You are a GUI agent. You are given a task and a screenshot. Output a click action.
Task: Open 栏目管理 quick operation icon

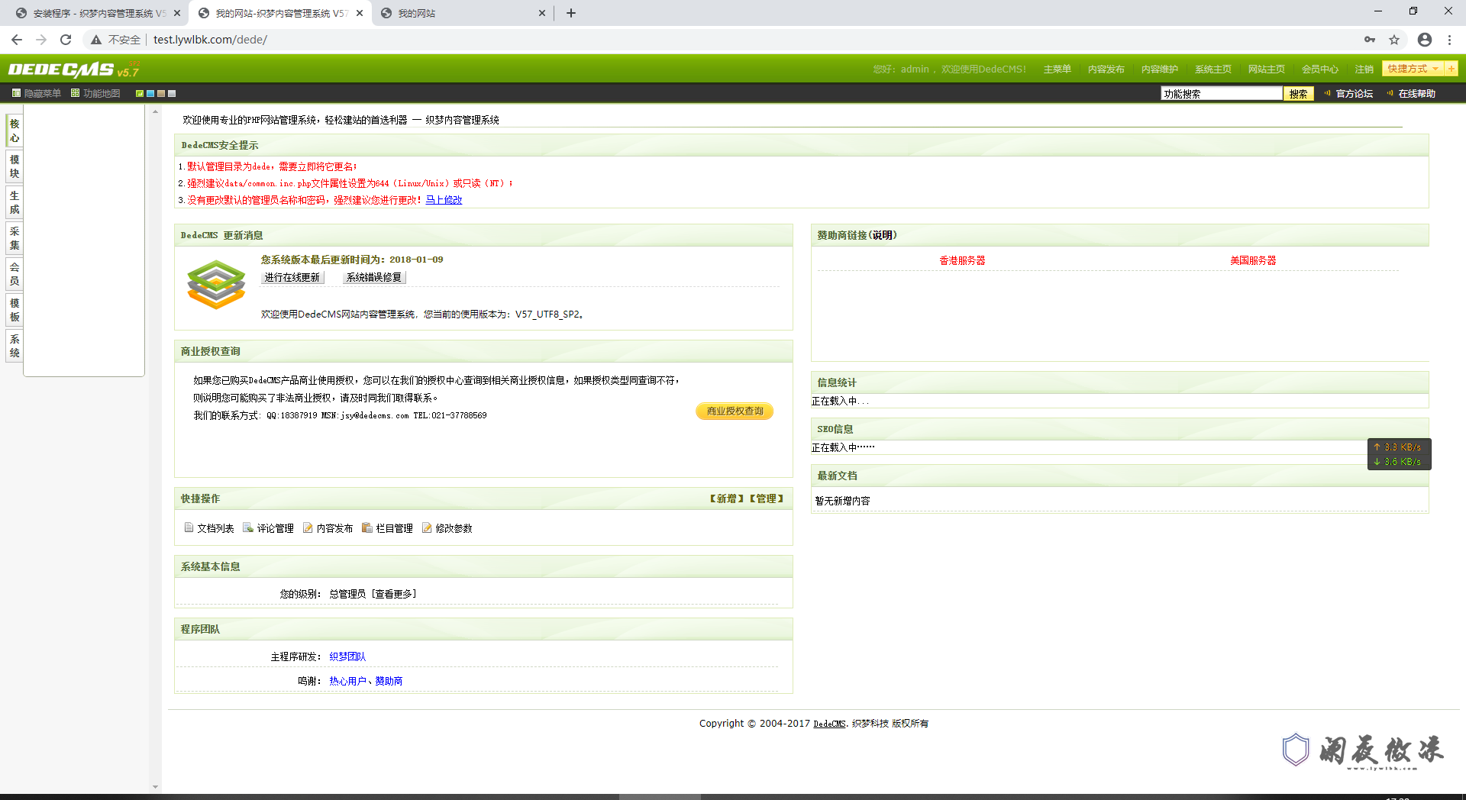tap(367, 527)
